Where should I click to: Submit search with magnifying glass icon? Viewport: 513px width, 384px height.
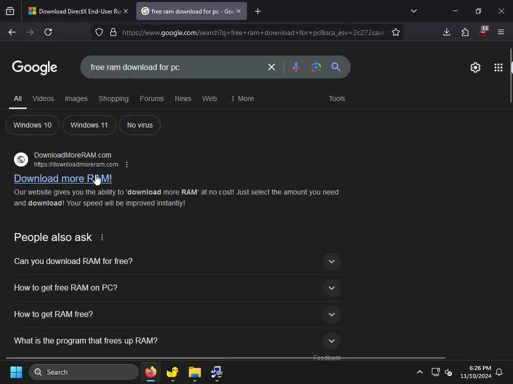pos(336,67)
